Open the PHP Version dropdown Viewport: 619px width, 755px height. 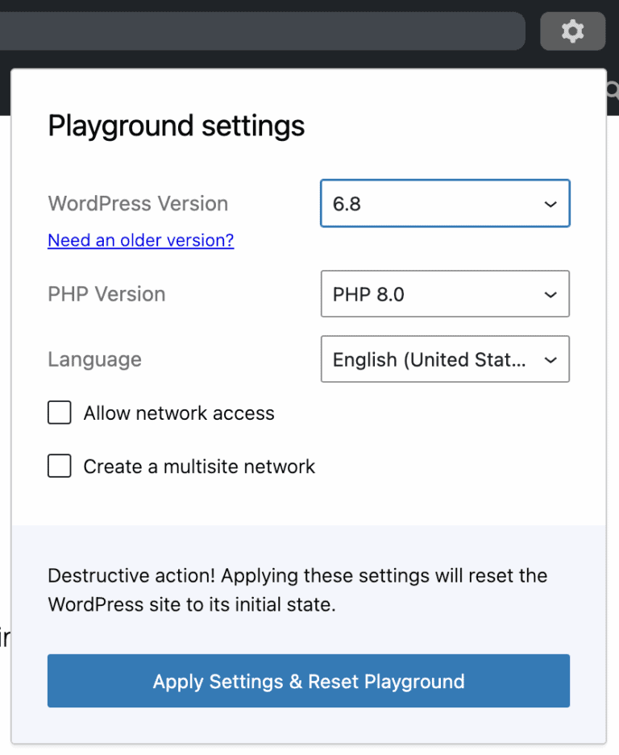[445, 294]
